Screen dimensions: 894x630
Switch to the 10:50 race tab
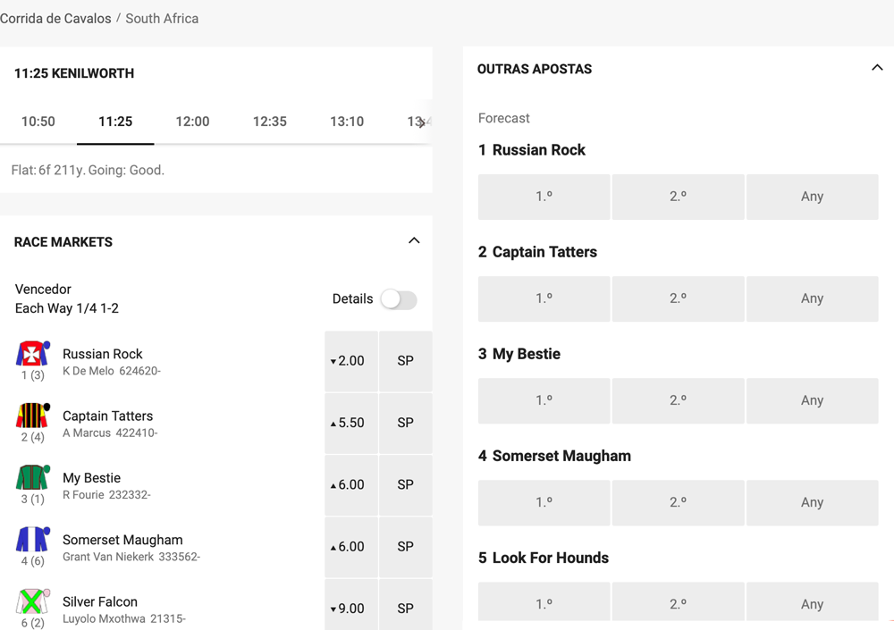pyautogui.click(x=38, y=122)
